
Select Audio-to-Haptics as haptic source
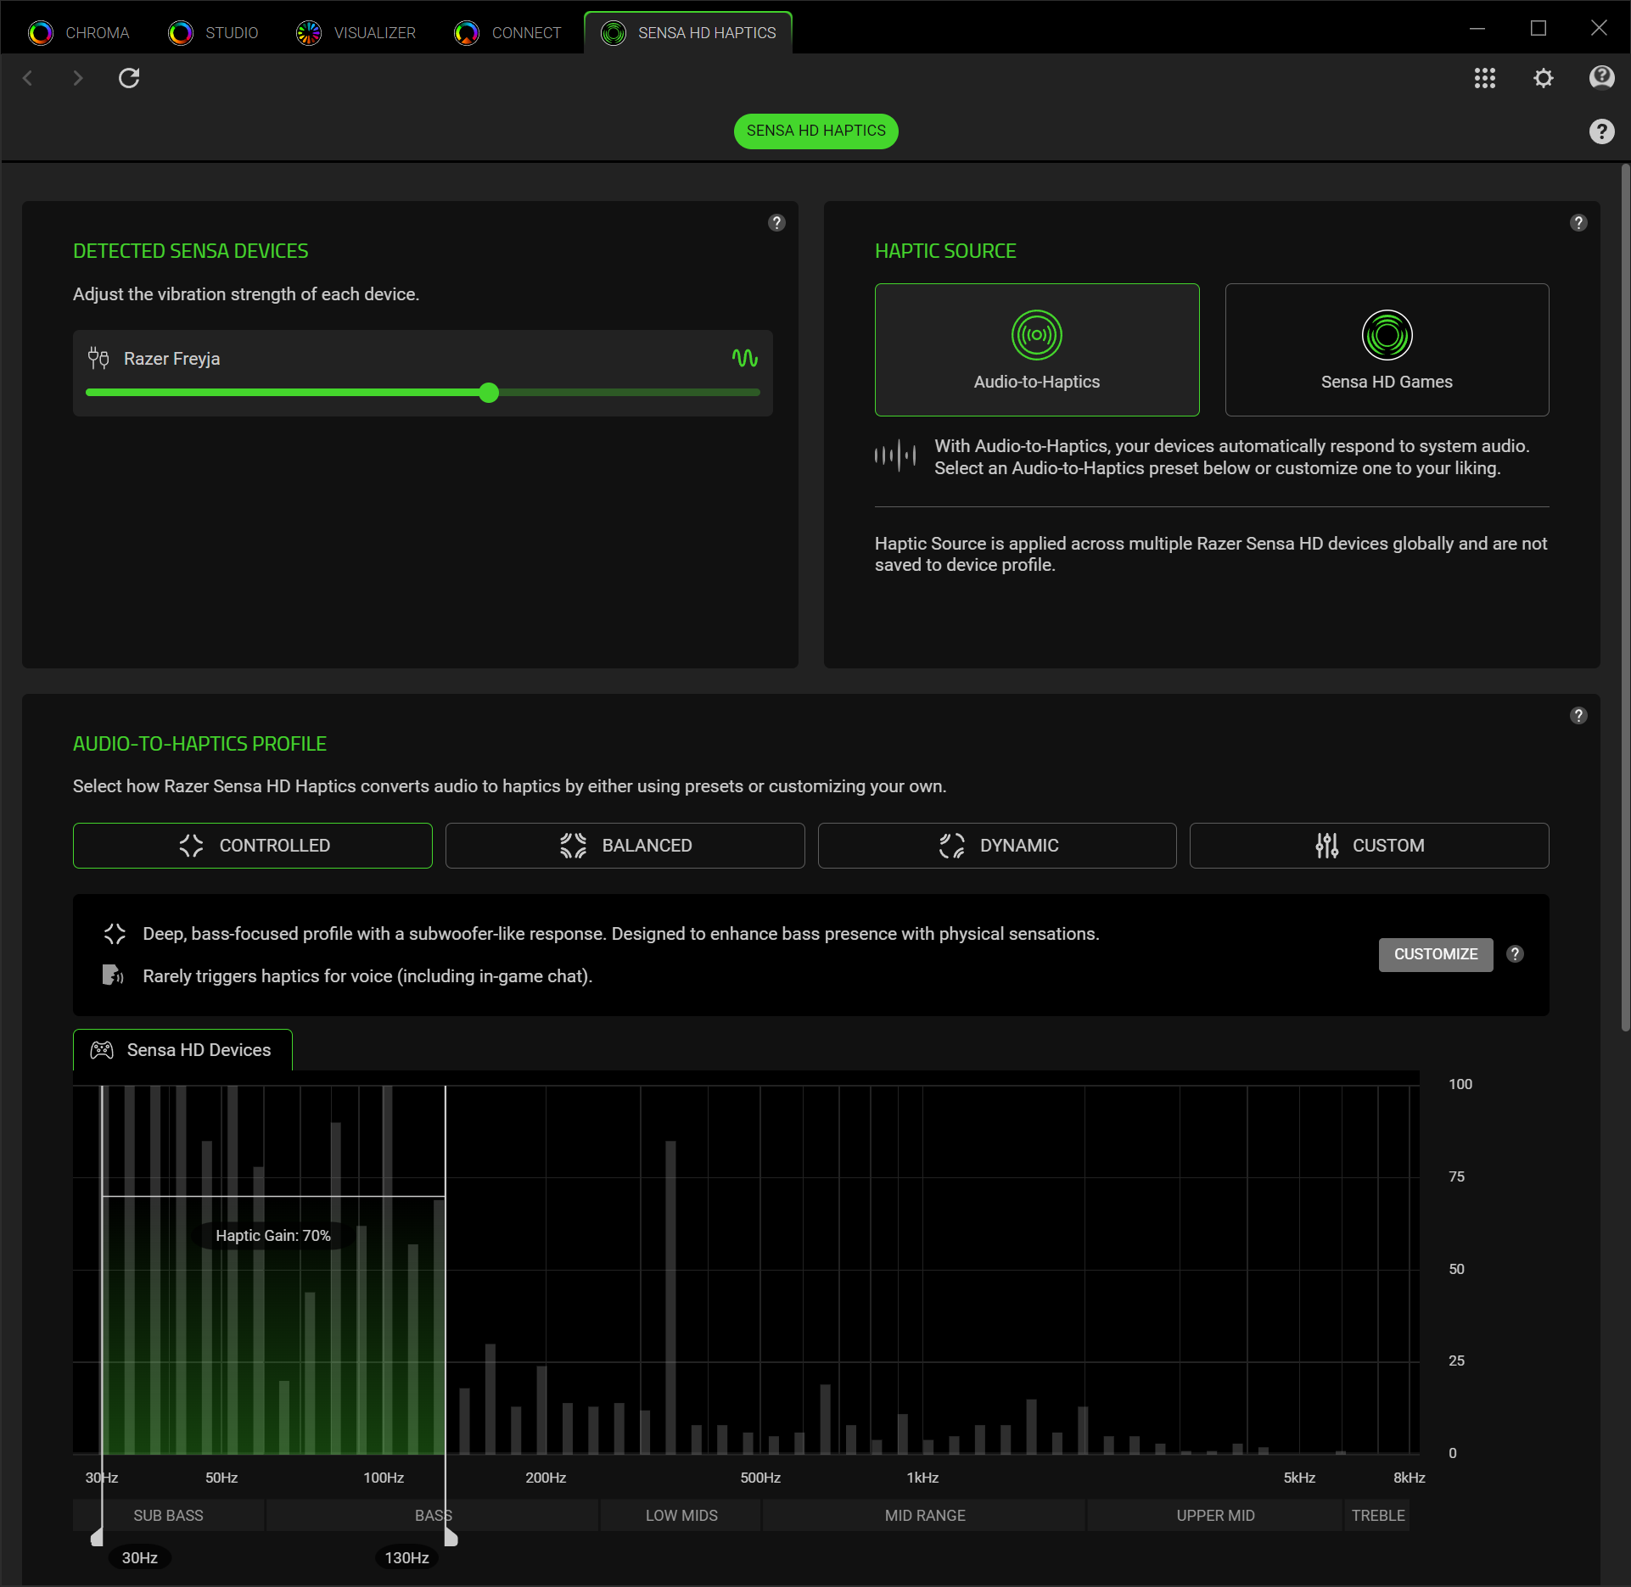1036,349
